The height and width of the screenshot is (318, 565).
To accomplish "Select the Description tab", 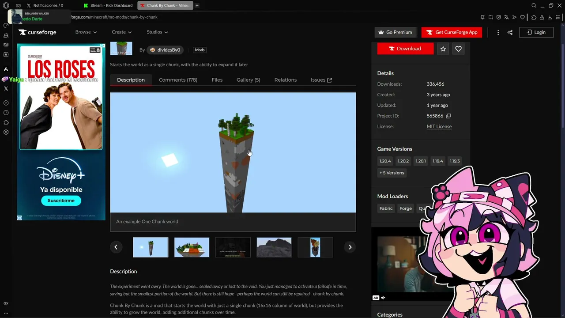I will click(x=131, y=80).
